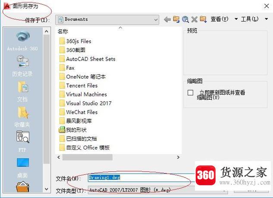273x198 pixels.
Task: Click the file list horizontal scrollbar thumb
Action: click(88, 157)
